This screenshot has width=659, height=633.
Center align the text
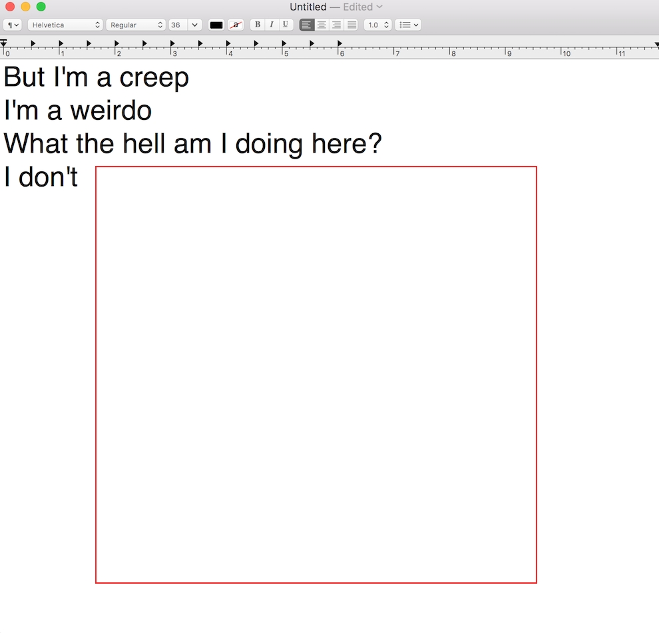click(322, 25)
